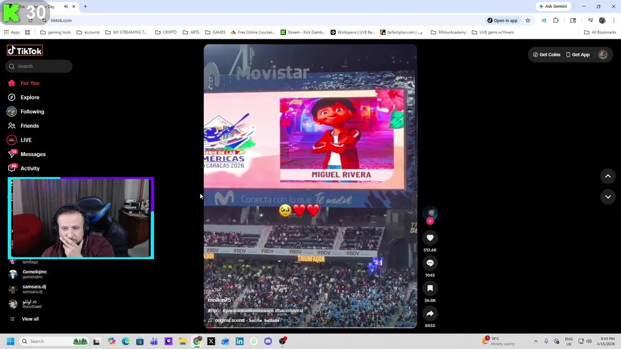
Task: Open ARTS bookmark folder
Action: coord(191,32)
